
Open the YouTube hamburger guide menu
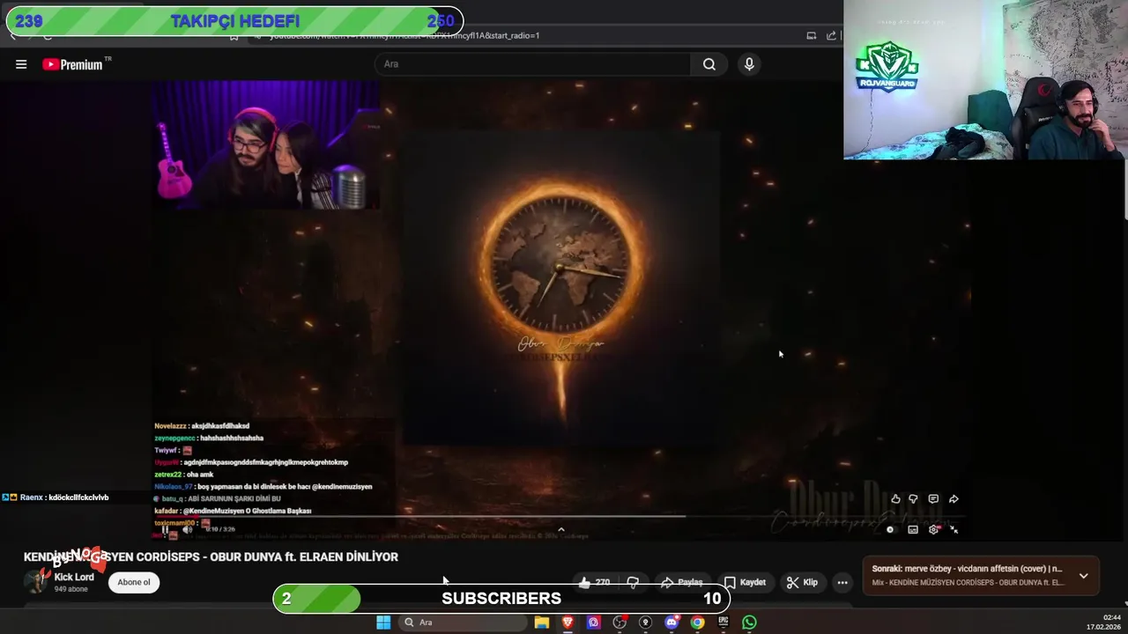21,64
